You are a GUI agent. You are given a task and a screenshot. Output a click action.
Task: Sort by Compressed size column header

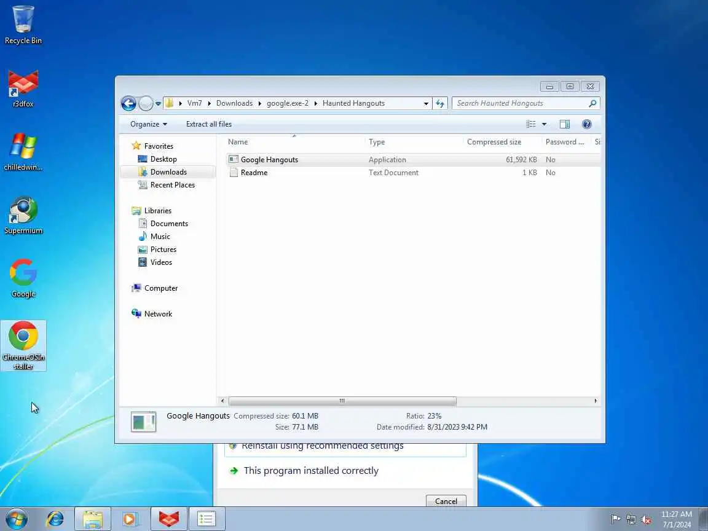[503, 142]
